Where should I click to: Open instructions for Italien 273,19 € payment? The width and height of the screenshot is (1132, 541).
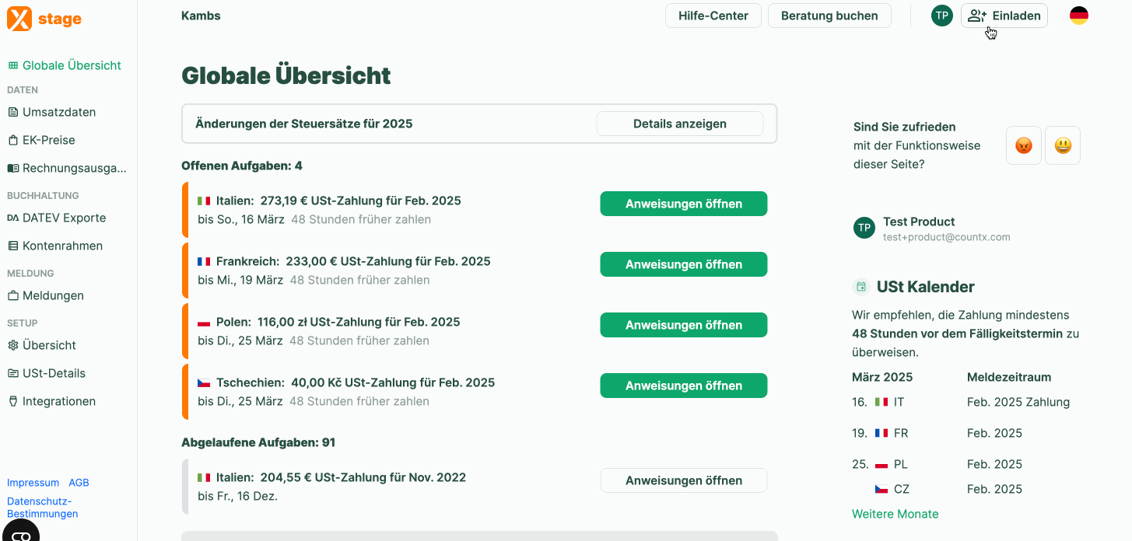[684, 204]
